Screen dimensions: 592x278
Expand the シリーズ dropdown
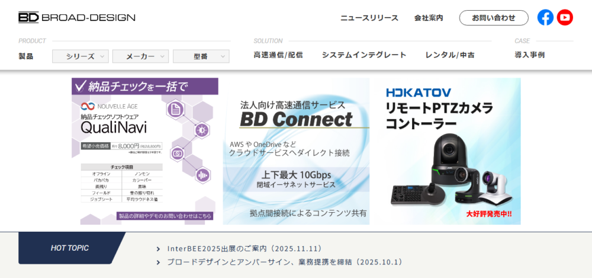click(81, 56)
